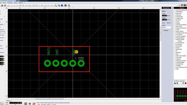This screenshot has height=105, width=187.
Task: Expand the CONNECTORS macro folder
Action: (x=175, y=18)
